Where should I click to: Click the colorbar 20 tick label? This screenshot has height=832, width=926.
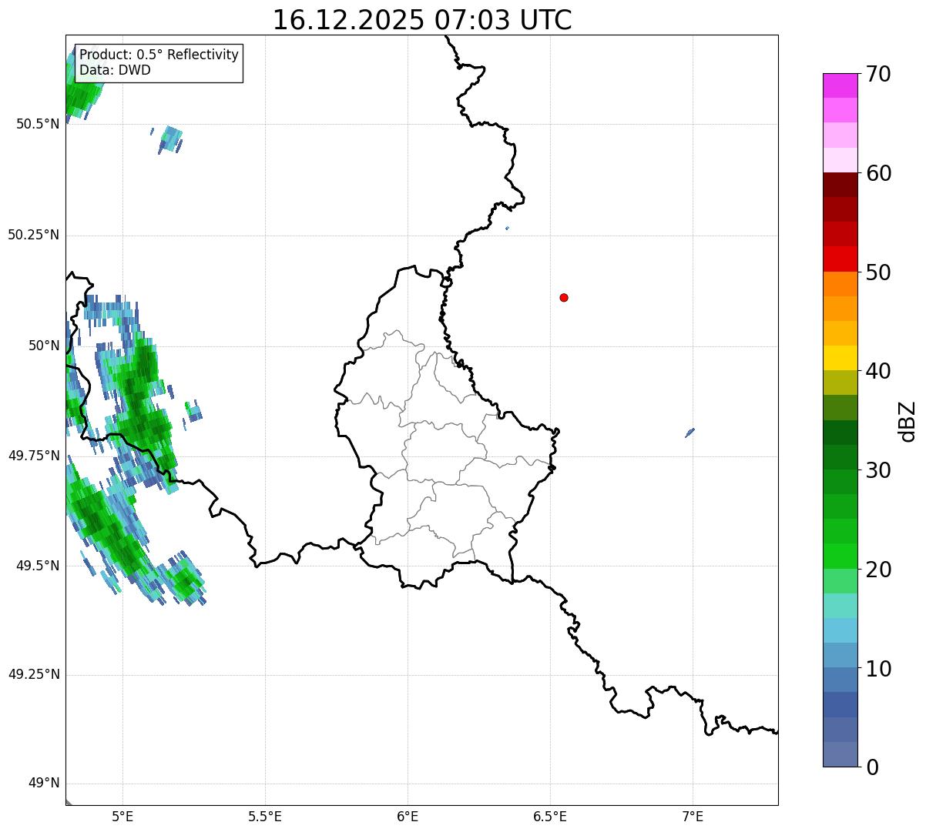pos(878,570)
